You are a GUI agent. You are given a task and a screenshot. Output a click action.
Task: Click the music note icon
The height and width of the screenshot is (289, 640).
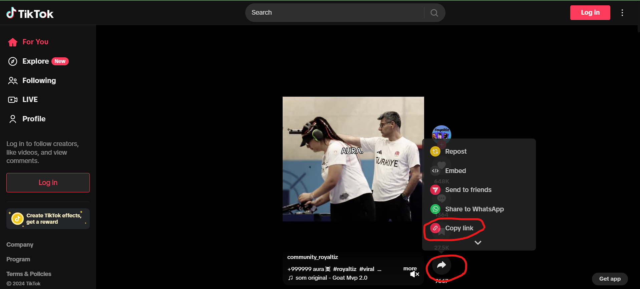(291, 278)
